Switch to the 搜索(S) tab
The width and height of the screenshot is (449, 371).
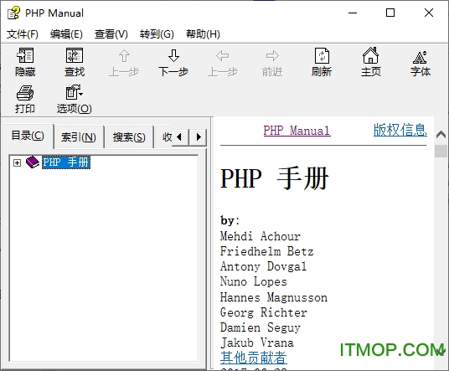129,137
